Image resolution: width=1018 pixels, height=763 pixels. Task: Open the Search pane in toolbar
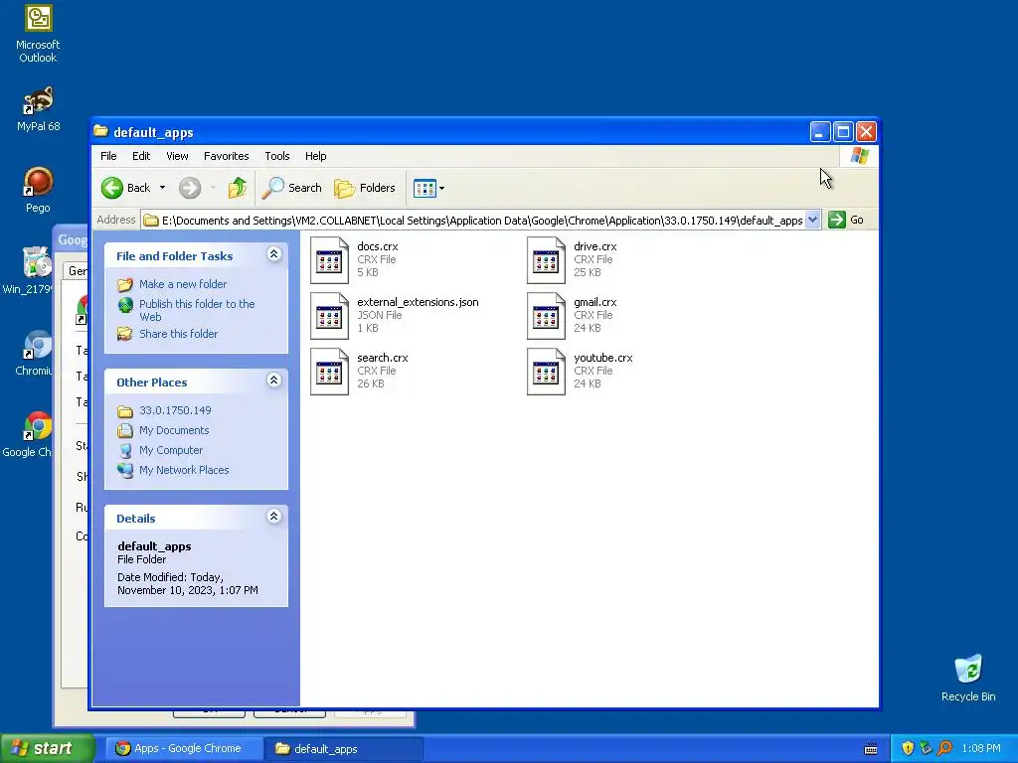coord(292,188)
